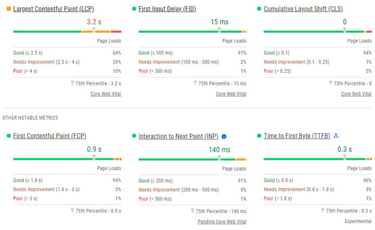Open the First Contentful Paint (FCP) link
The image size is (375, 230).
point(50,136)
